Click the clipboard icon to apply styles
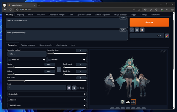Image resolution: width=177 pixels, height=112 pixels. 142,30
